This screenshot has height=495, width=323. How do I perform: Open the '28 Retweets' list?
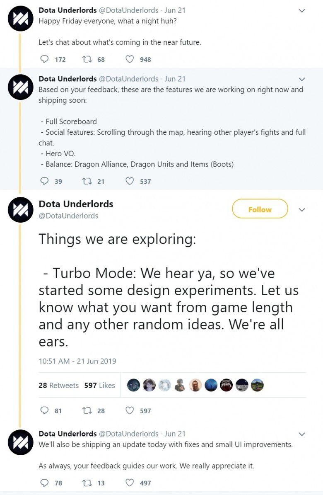58,385
